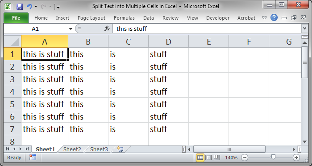The height and width of the screenshot is (166, 312).
Task: Click the macro recording icon in status bar
Action: (x=33, y=158)
